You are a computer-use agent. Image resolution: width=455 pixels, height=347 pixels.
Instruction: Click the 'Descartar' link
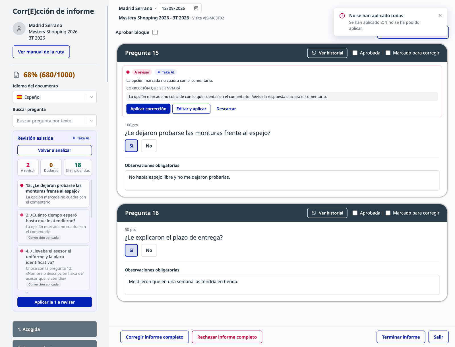pyautogui.click(x=226, y=109)
